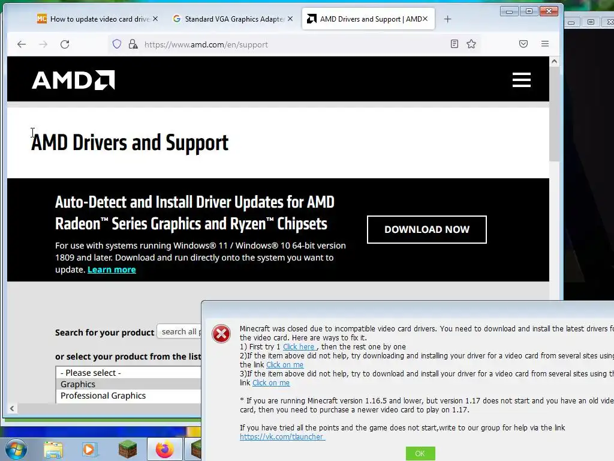Click the AMD logo in header
This screenshot has height=461, width=614.
coord(73,80)
